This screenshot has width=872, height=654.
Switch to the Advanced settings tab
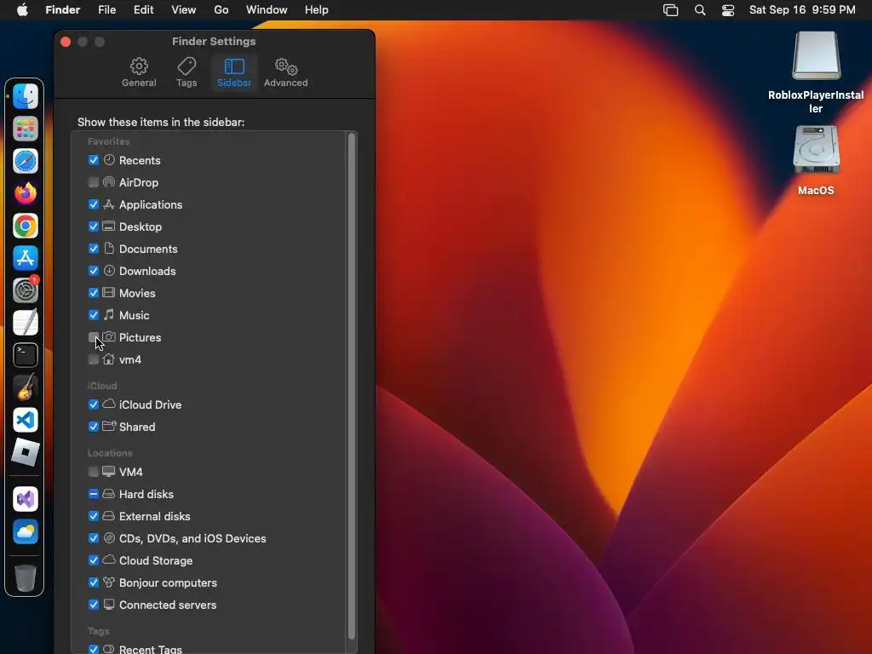coord(286,72)
